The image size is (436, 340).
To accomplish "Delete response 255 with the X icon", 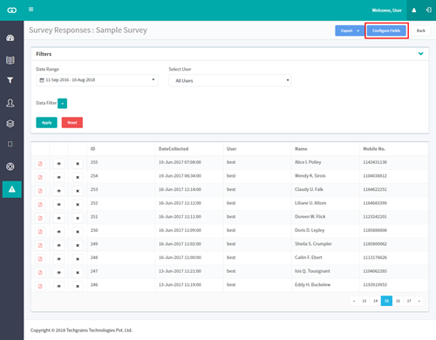I will coord(78,164).
